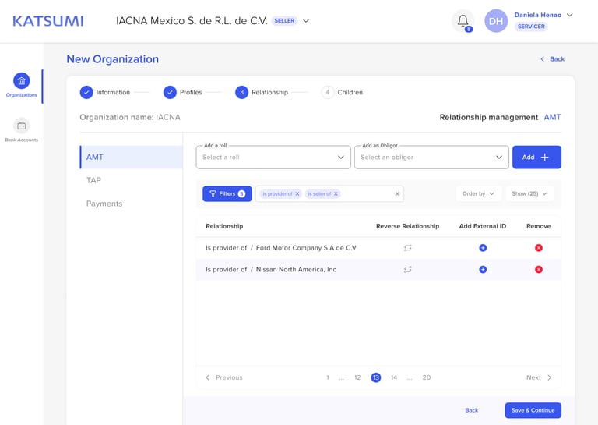Reverse relationship for Nissan North America row
The width and height of the screenshot is (598, 425).
tap(408, 270)
